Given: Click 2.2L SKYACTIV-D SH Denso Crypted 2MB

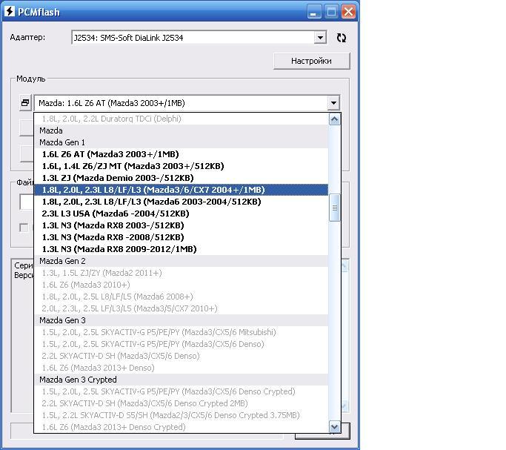Looking at the screenshot, I should [x=181, y=403].
